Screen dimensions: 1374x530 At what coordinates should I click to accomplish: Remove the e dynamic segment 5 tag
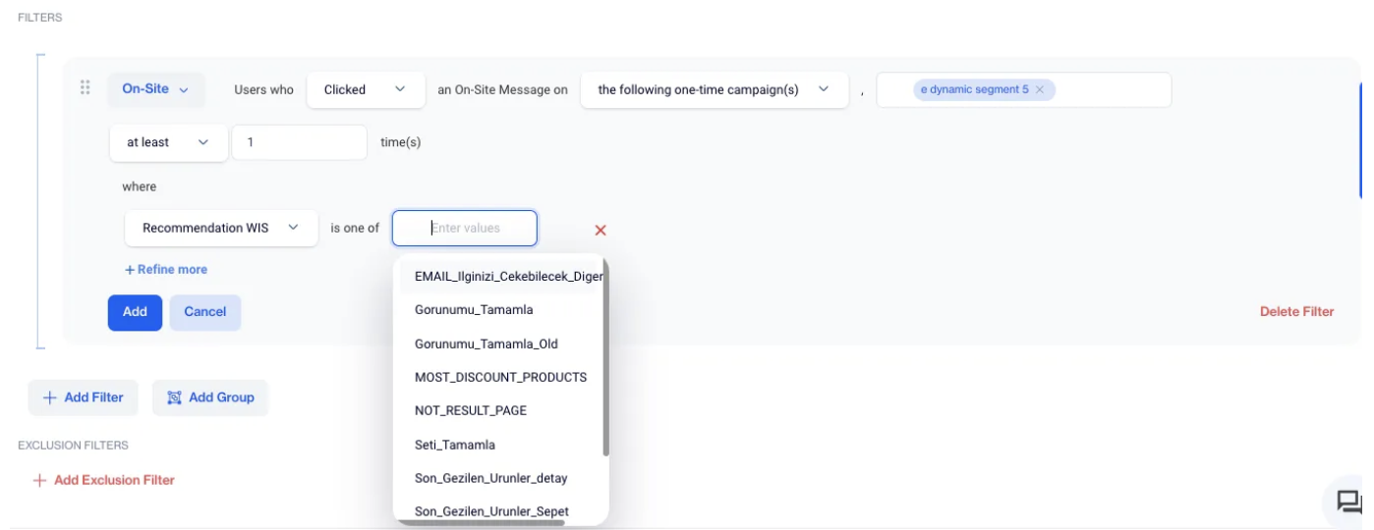(x=1039, y=89)
